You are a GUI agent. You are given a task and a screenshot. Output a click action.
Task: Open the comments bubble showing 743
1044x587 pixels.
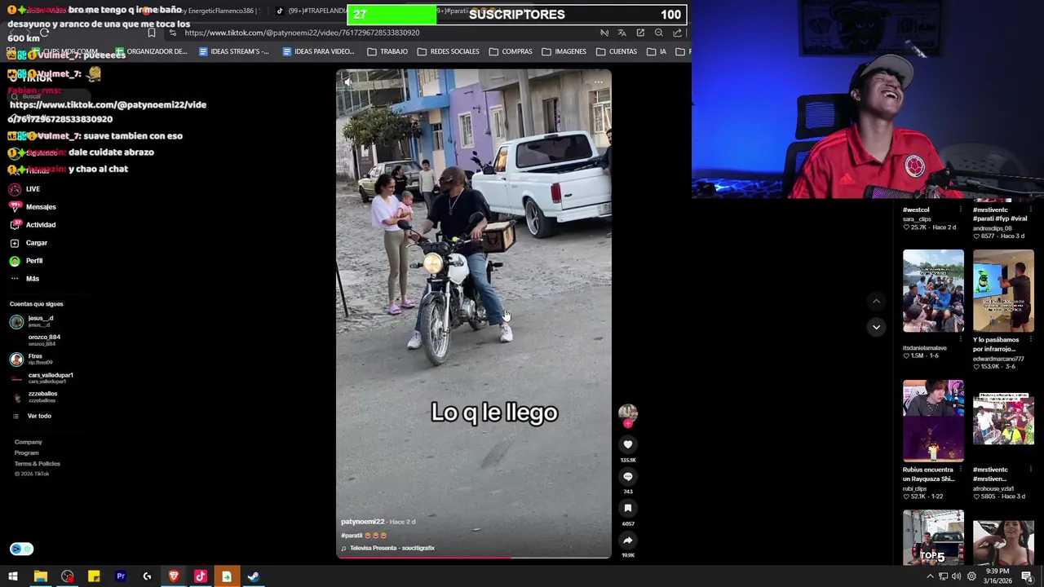(628, 476)
